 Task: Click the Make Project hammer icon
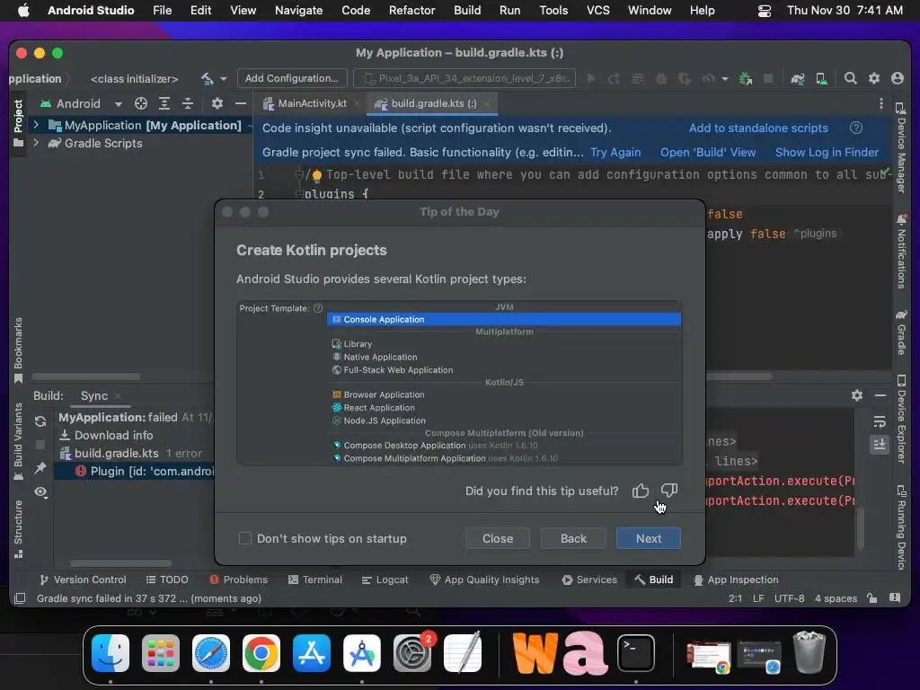(x=207, y=78)
